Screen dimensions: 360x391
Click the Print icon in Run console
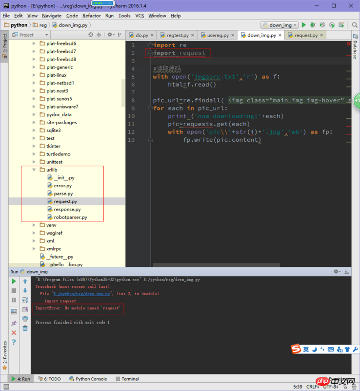25,319
